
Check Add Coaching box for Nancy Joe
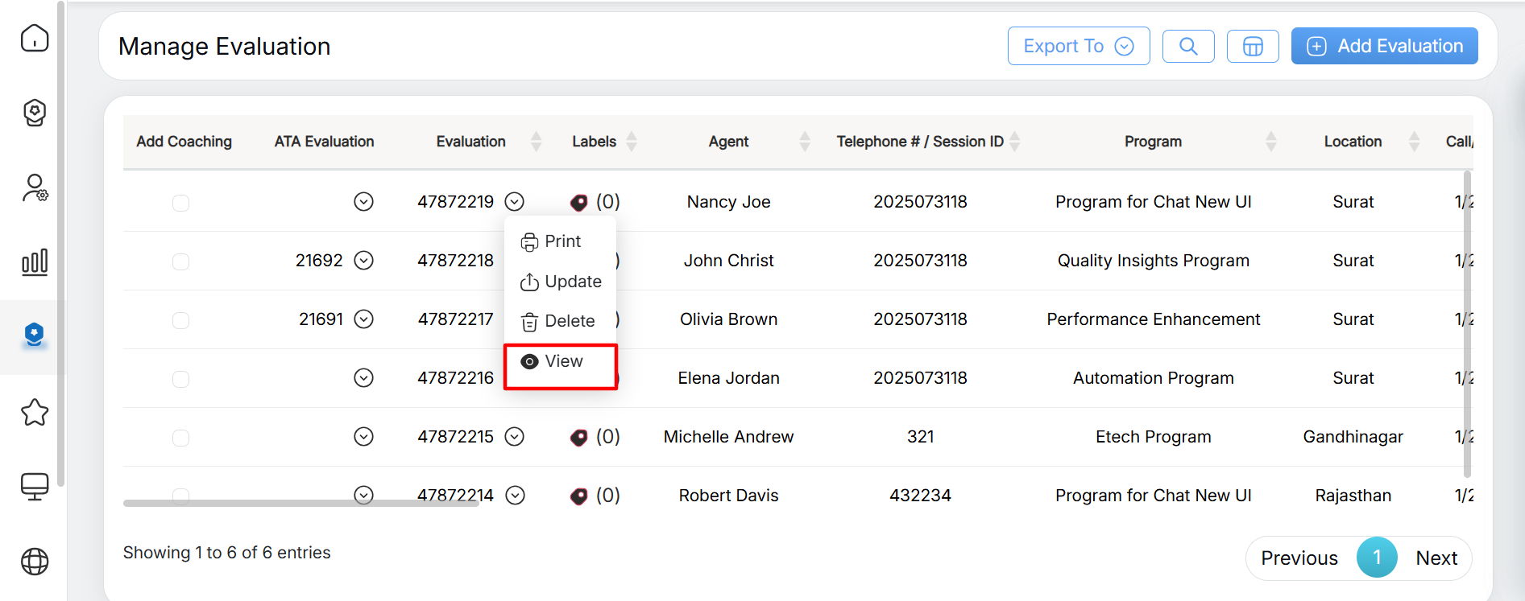[x=180, y=203]
